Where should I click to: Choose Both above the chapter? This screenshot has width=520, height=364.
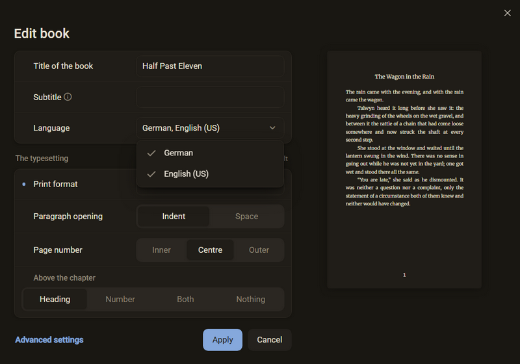click(x=185, y=299)
